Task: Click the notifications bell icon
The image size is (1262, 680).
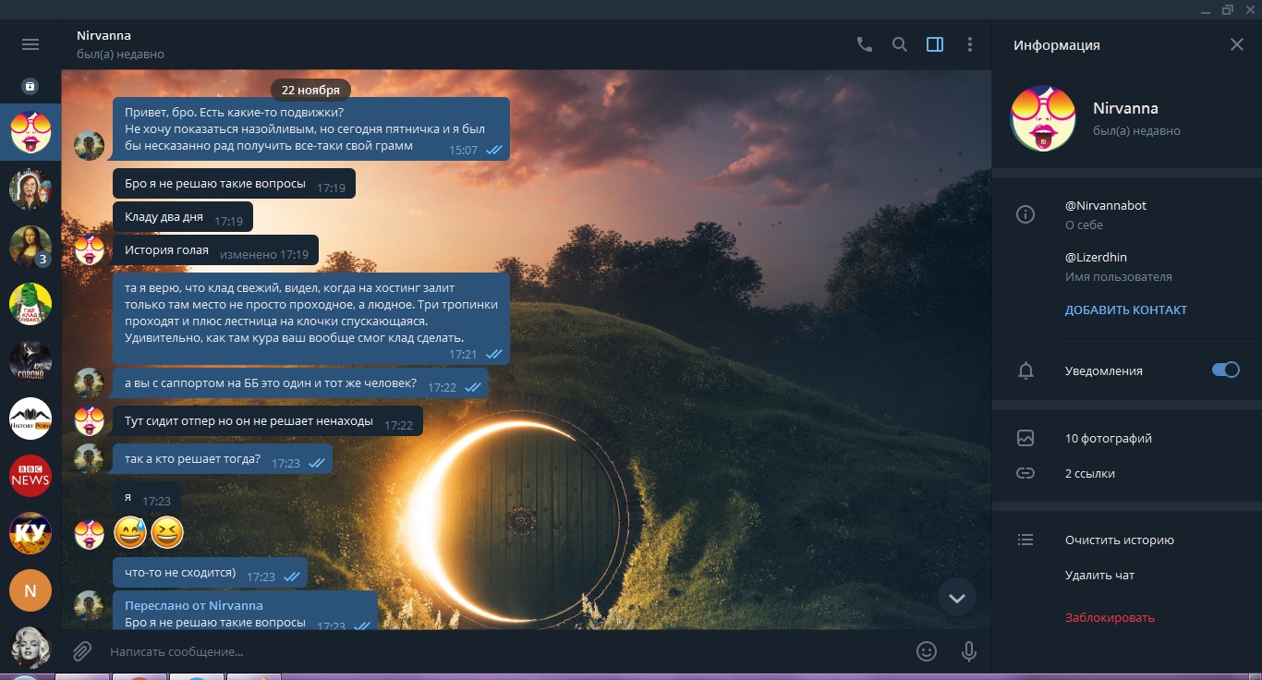Action: [x=1025, y=370]
